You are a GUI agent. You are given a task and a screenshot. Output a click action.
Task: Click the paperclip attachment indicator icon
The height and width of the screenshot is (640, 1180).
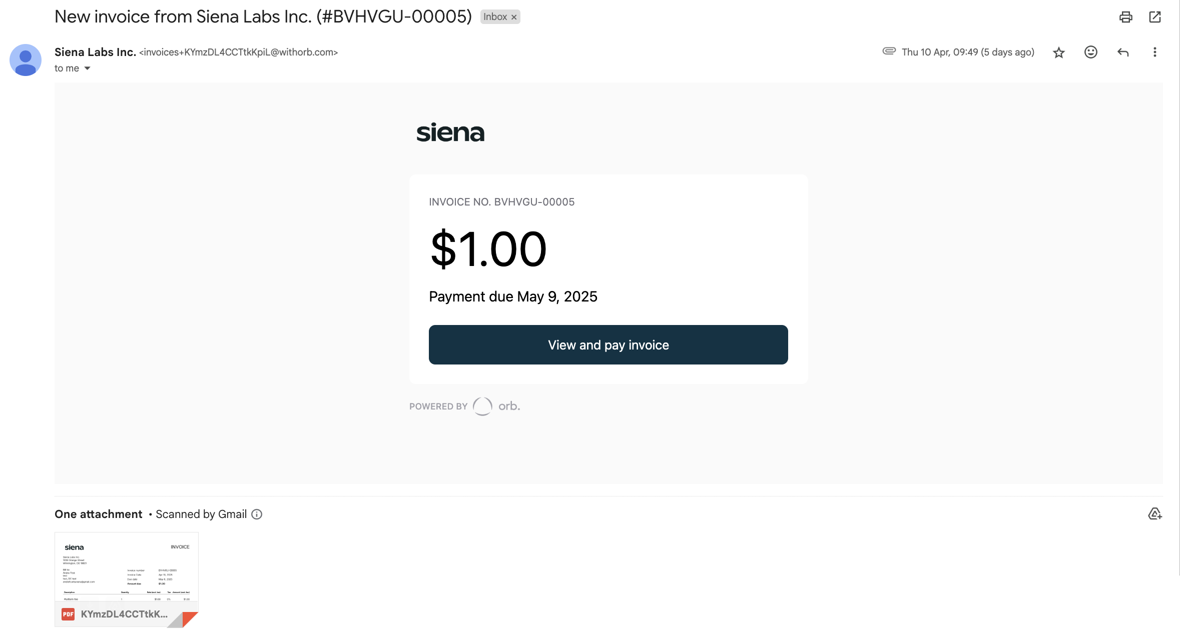point(889,51)
